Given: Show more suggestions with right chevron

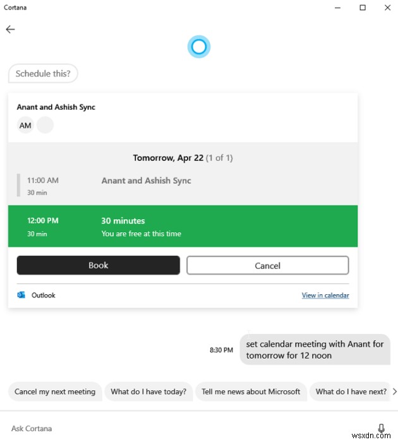Looking at the screenshot, I should pyautogui.click(x=394, y=391).
